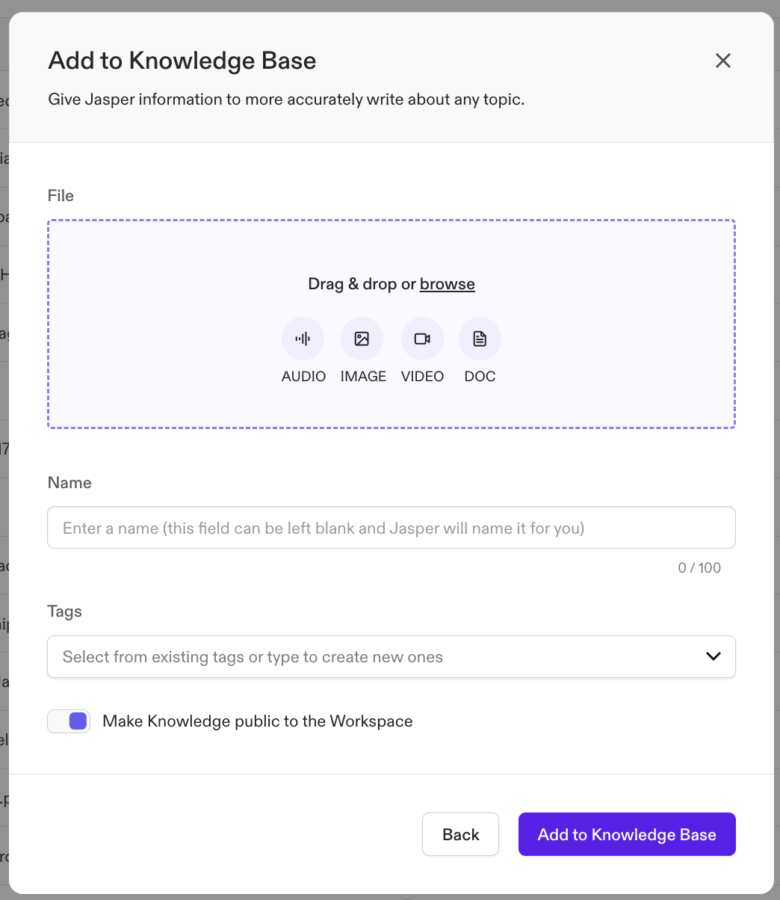Viewport: 780px width, 900px height.
Task: Click the Tags field label
Action: coord(64,611)
